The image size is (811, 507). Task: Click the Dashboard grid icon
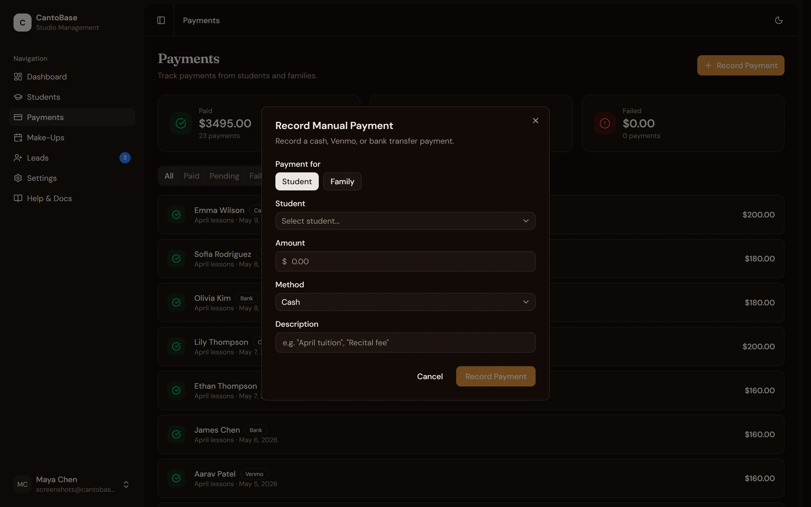(x=18, y=77)
